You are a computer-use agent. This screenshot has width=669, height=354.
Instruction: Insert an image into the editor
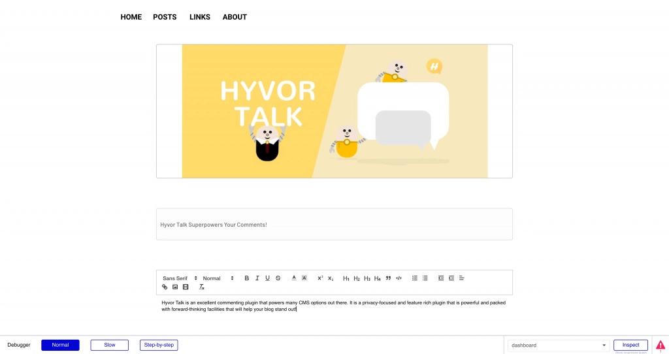pos(175,287)
